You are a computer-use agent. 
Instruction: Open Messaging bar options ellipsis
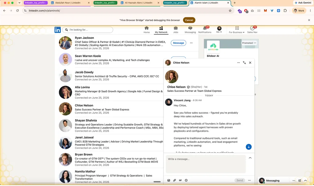click(293, 180)
